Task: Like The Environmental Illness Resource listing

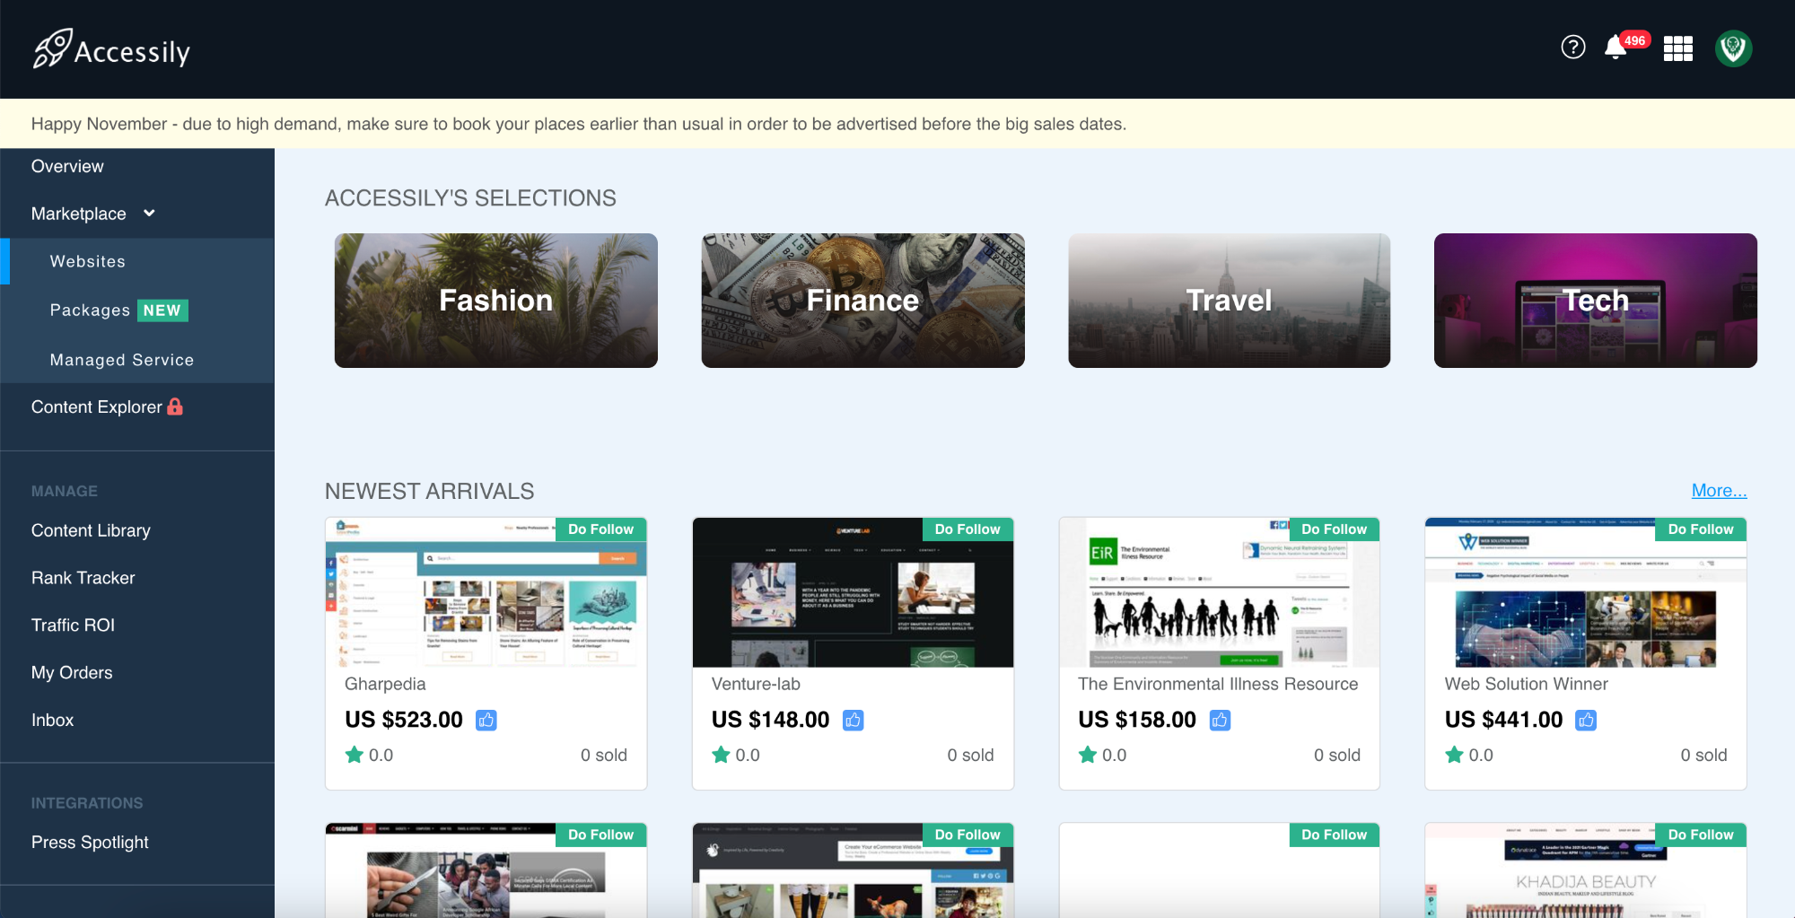Action: tap(1220, 720)
